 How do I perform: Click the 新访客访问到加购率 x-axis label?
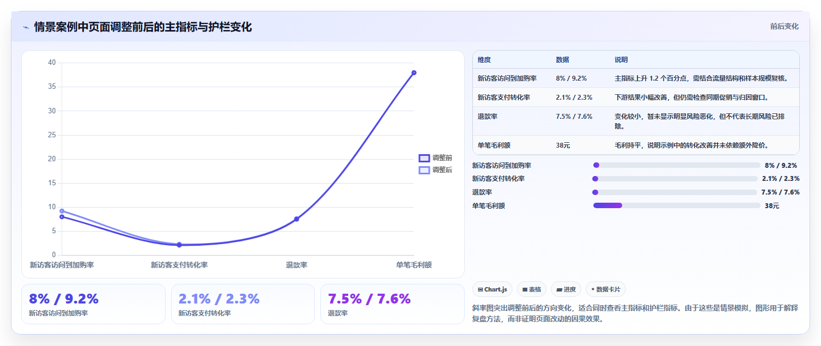click(x=62, y=265)
